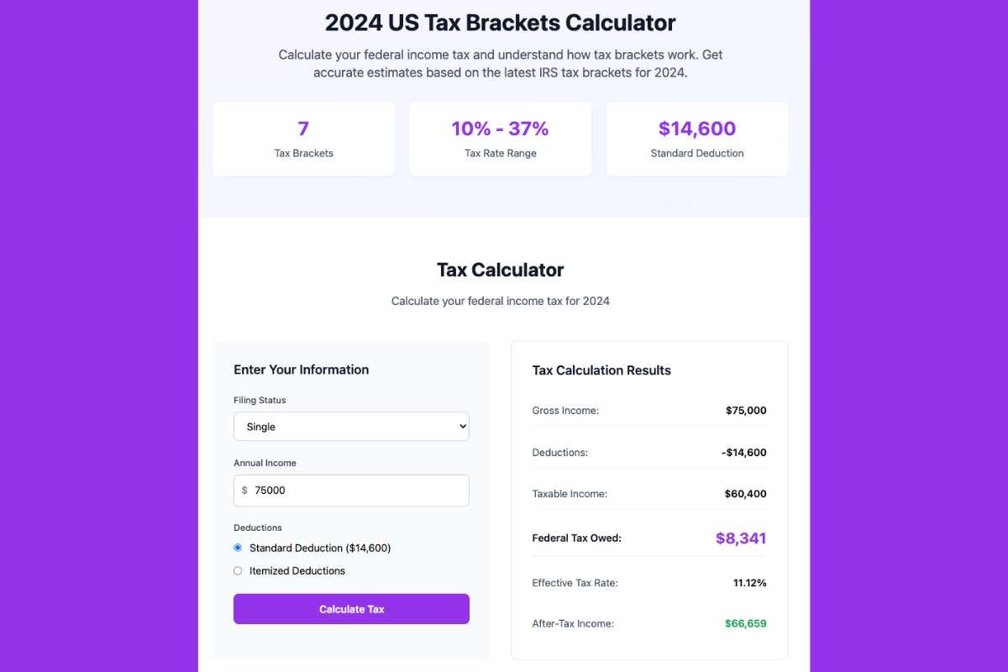Focus the Annual Income input field
Image resolution: width=1008 pixels, height=672 pixels.
click(357, 491)
